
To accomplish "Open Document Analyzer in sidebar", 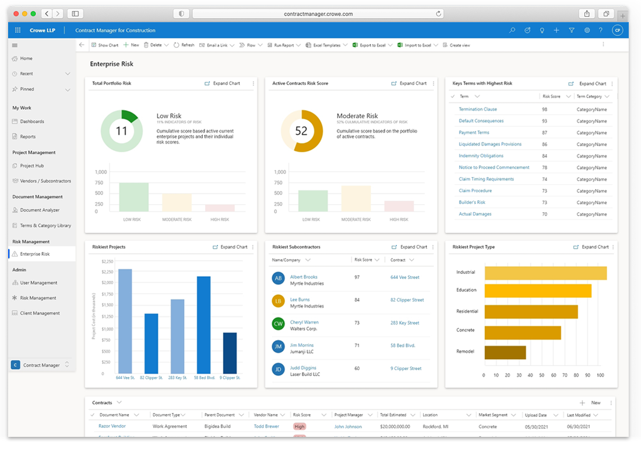I will pos(40,210).
